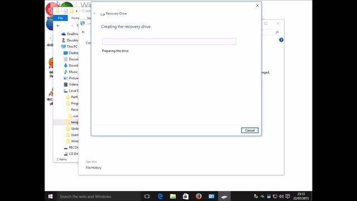Image resolution: width=357 pixels, height=201 pixels.
Task: Launch Firefox from the taskbar
Action: pos(199,196)
